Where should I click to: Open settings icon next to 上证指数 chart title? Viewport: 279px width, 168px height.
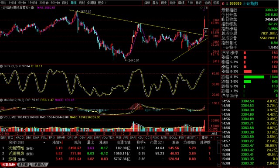point(32,8)
